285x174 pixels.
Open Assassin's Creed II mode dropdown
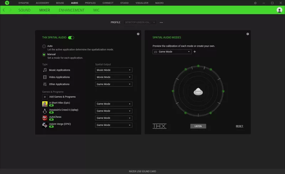pyautogui.click(x=114, y=111)
